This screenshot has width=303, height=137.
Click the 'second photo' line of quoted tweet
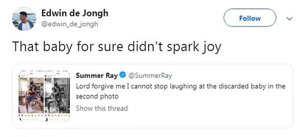[x=97, y=96]
